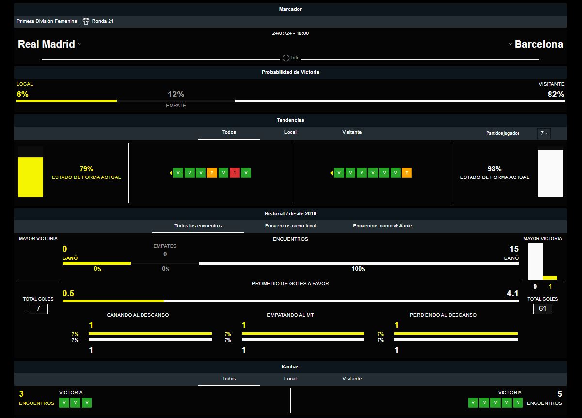Open the Visitante tab under Rachas
This screenshot has width=582, height=418.
(x=352, y=379)
